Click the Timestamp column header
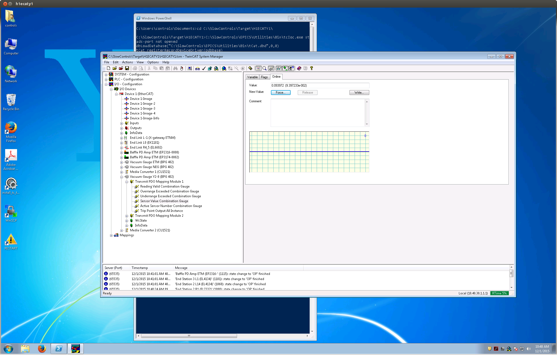557x355 pixels. click(151, 268)
